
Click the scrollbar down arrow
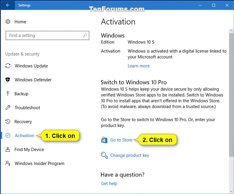pyautogui.click(x=231, y=191)
